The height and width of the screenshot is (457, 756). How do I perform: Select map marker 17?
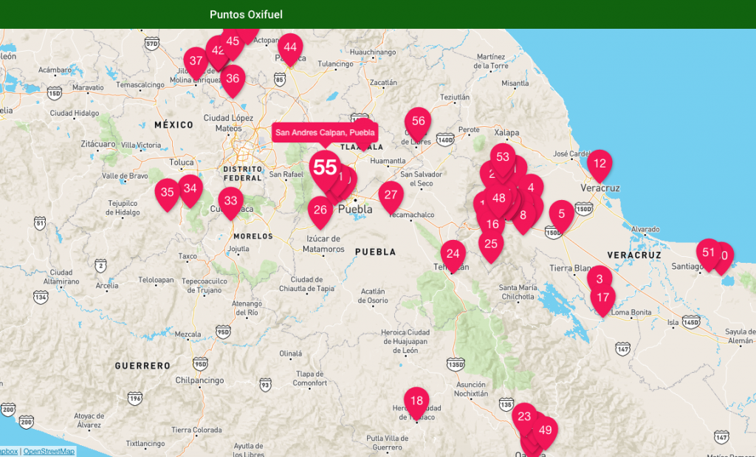tap(602, 300)
